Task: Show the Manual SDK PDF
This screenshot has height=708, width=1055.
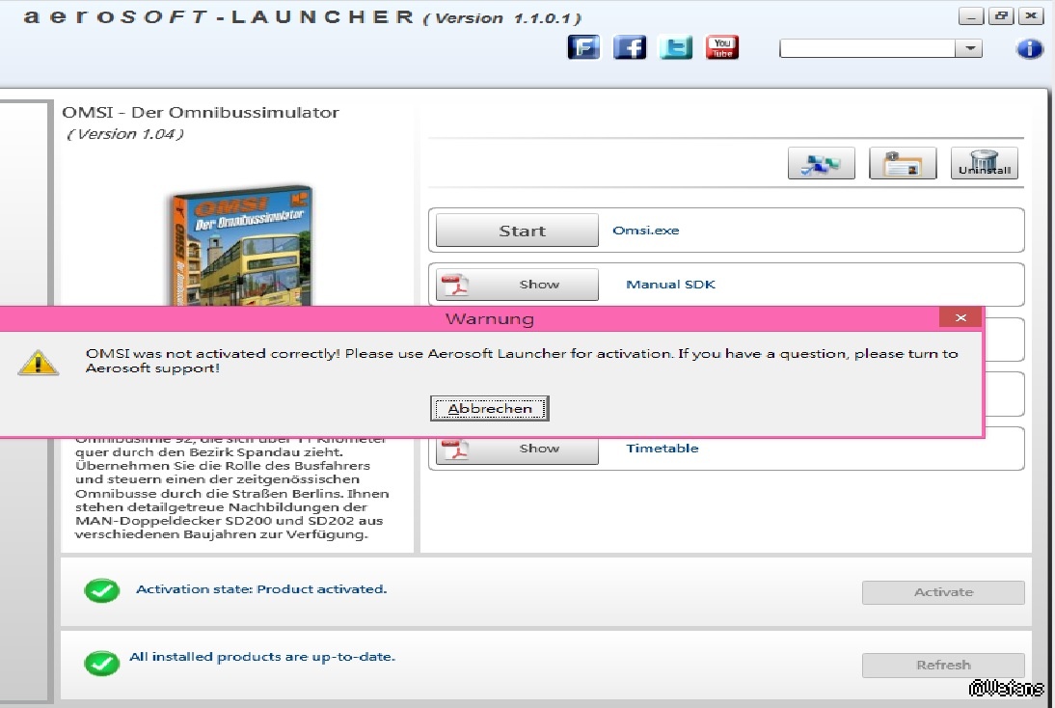Action: coord(518,285)
